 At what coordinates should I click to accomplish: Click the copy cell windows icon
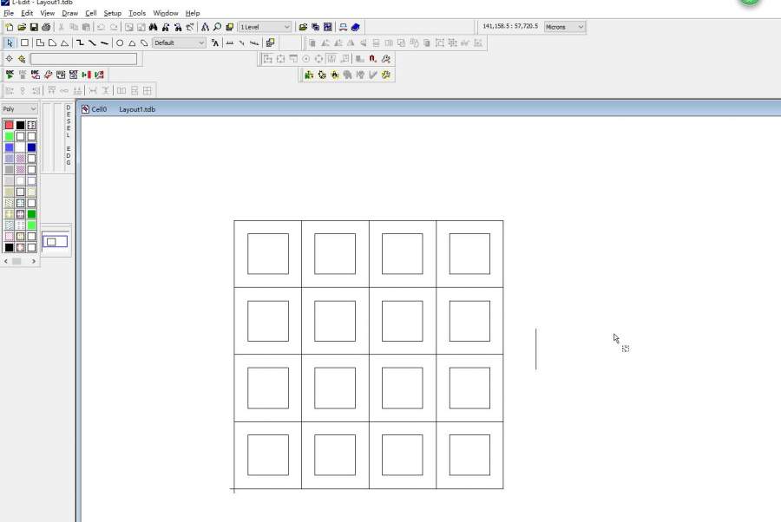(315, 27)
